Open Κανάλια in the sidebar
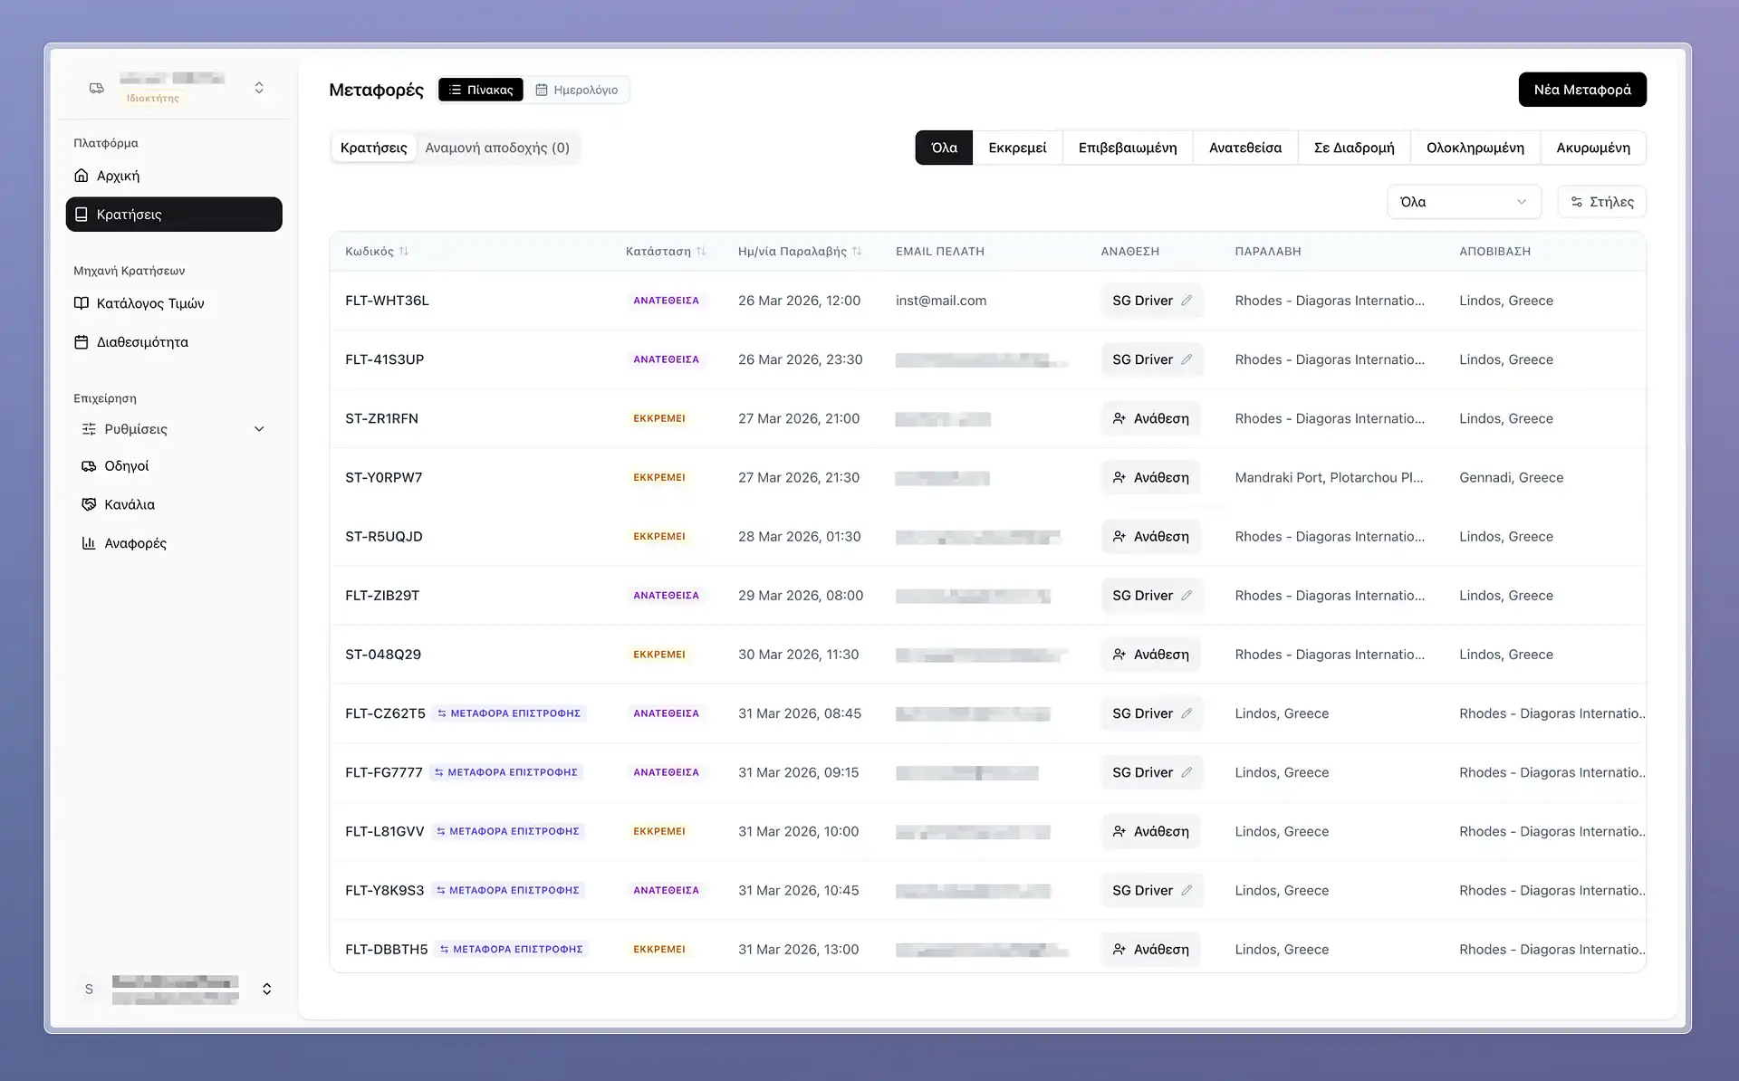This screenshot has height=1081, width=1739. click(x=129, y=504)
